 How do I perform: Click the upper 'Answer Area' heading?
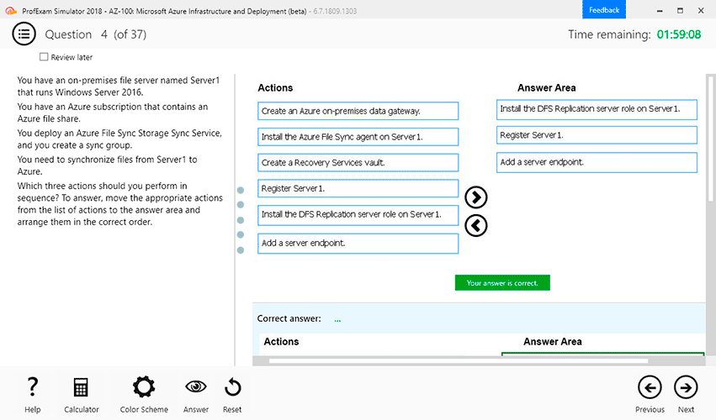(547, 87)
